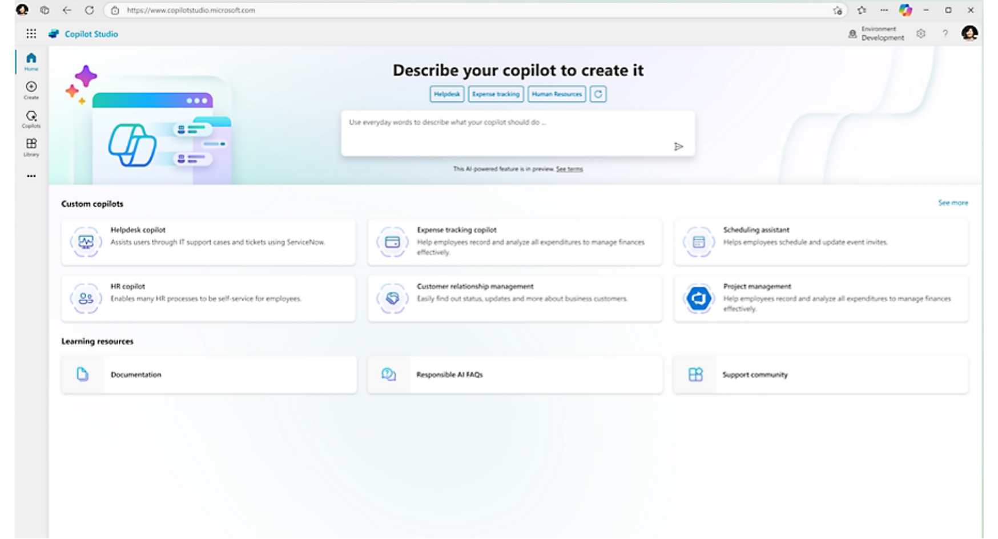998x539 pixels.
Task: Click See more custom copilots
Action: (x=953, y=202)
